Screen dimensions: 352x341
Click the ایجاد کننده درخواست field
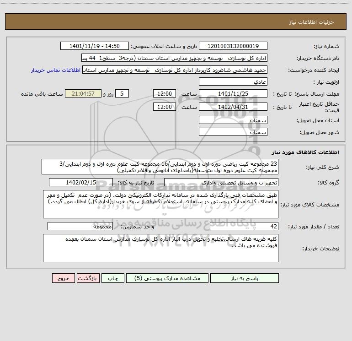click(x=175, y=70)
